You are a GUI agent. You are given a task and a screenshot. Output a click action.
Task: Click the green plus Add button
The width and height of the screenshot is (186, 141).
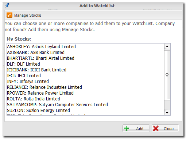coord(136,128)
